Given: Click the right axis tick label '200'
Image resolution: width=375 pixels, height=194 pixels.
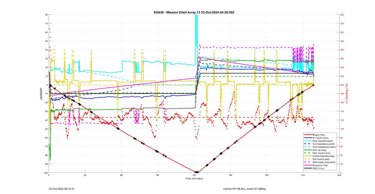Looking at the screenshot, I should tap(342, 85).
